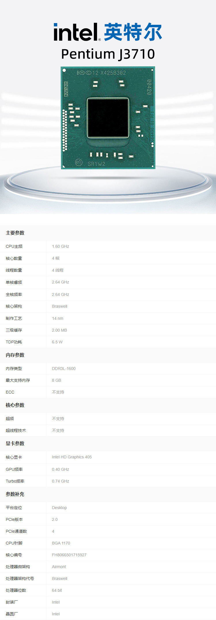
Task: Click the 制作工艺 label
Action: (14, 318)
